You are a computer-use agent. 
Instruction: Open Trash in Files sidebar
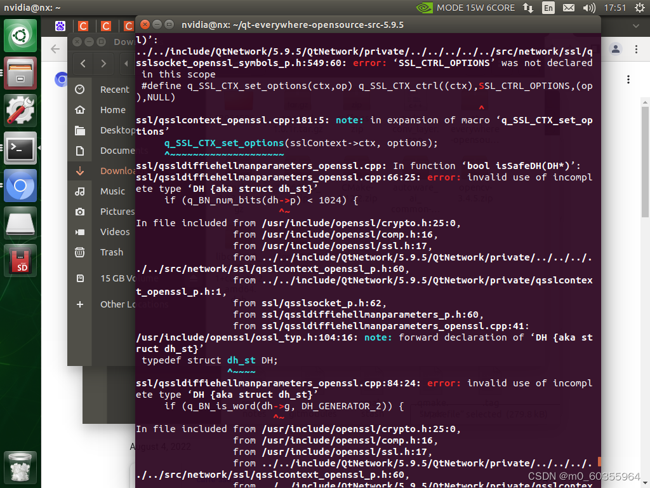tap(112, 252)
